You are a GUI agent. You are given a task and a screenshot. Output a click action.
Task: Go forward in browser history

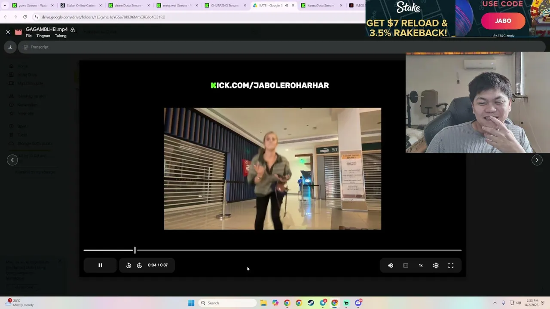pos(15,17)
